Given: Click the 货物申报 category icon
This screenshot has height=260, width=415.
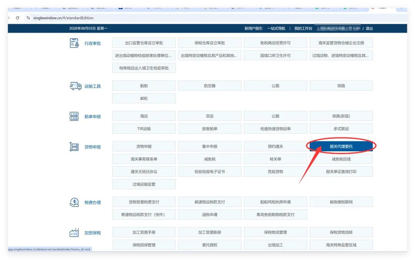Looking at the screenshot, I should point(74,147).
